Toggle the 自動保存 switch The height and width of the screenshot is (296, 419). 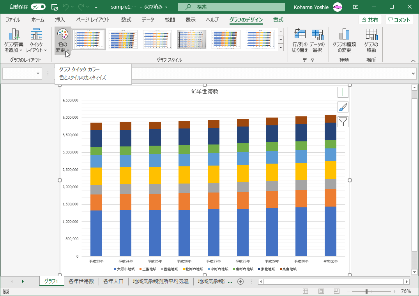(38, 7)
